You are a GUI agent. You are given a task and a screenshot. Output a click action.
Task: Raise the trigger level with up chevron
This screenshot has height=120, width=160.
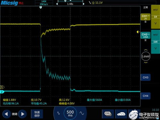pos(146,50)
